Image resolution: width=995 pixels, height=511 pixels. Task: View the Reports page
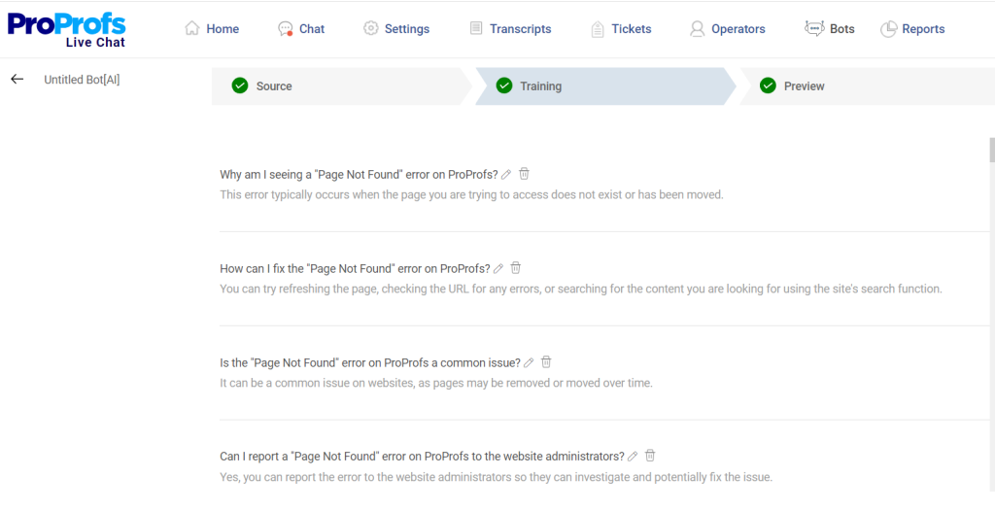coord(912,29)
